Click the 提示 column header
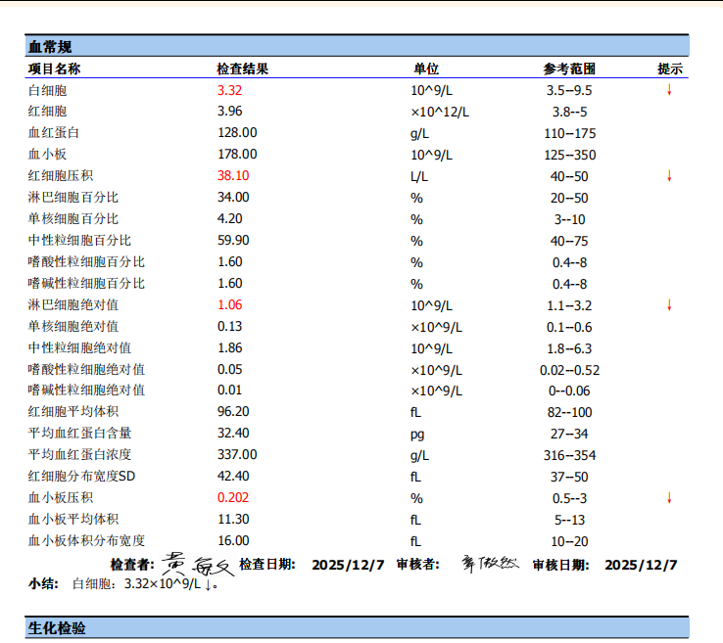This screenshot has width=723, height=643. coord(670,69)
